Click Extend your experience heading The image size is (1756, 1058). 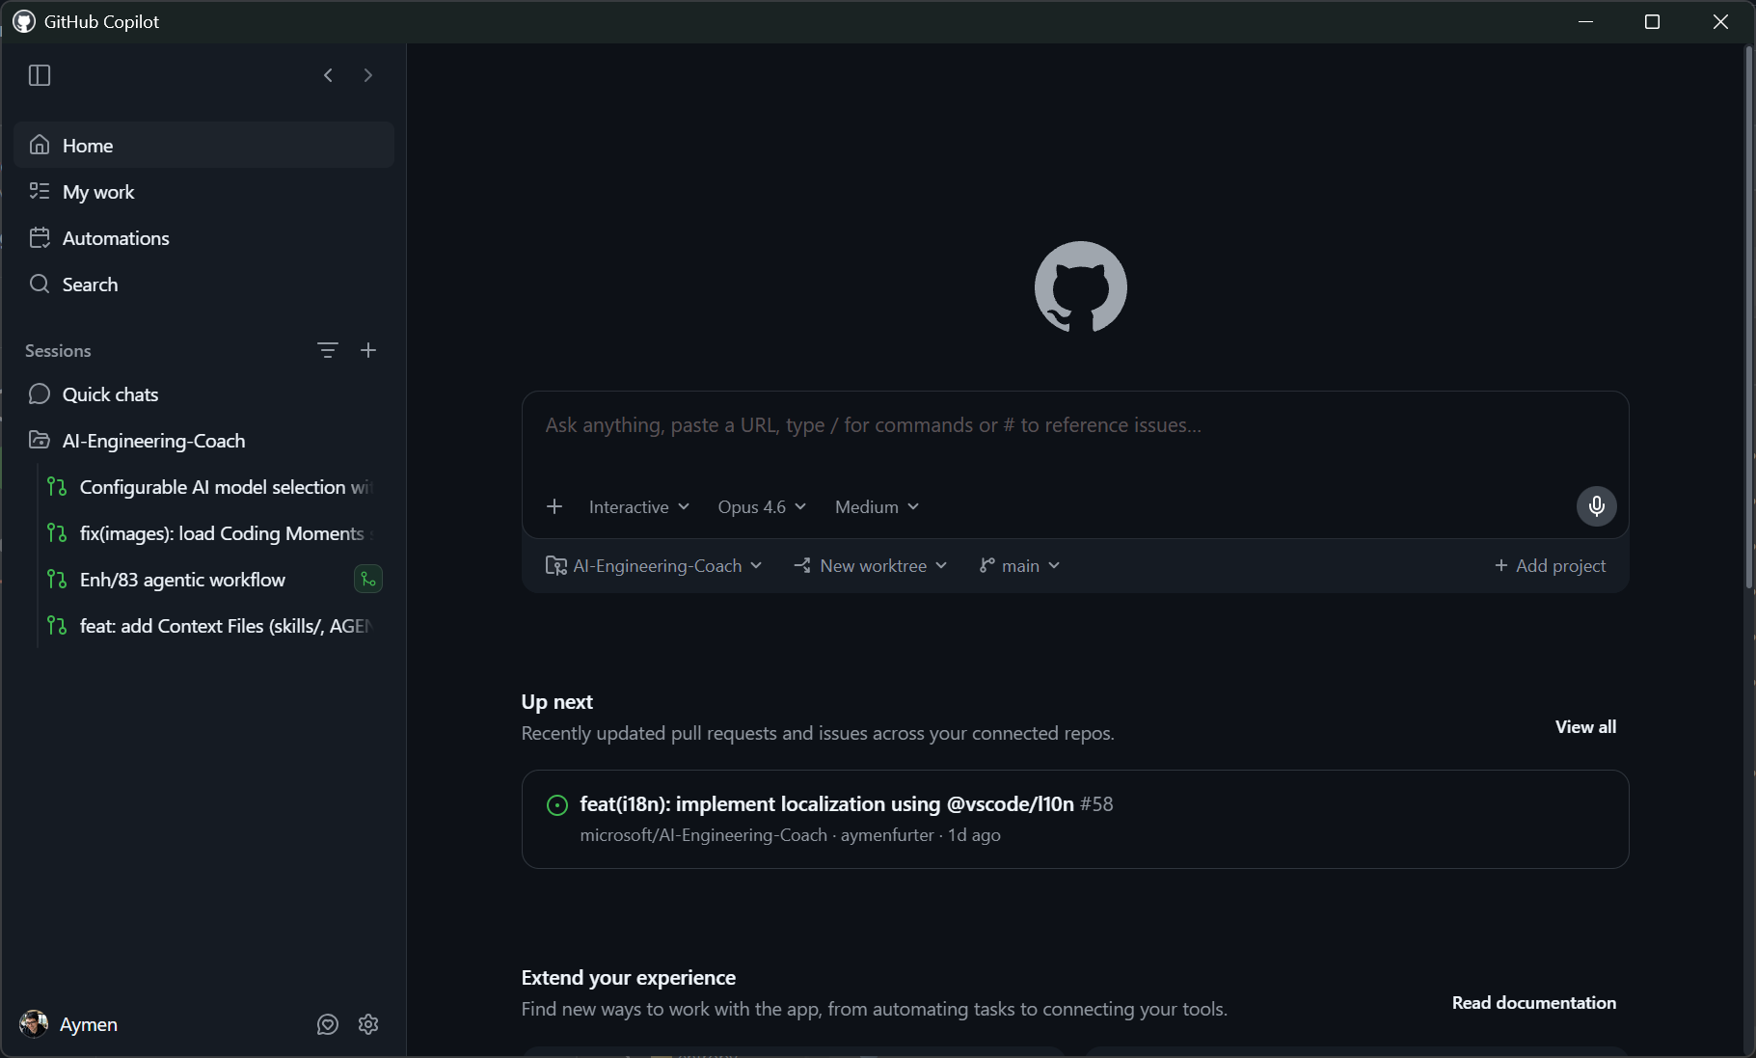pyautogui.click(x=628, y=978)
